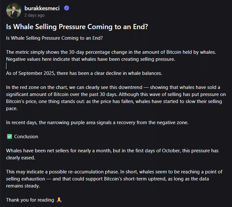Screen dimensions: 232x207
Task: Click the "2 days ago" timestamp
Action: click(x=34, y=15)
